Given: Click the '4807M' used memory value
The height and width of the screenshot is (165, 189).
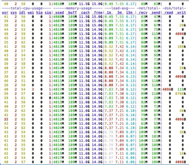Looking at the screenshot, I should pos(59,21).
